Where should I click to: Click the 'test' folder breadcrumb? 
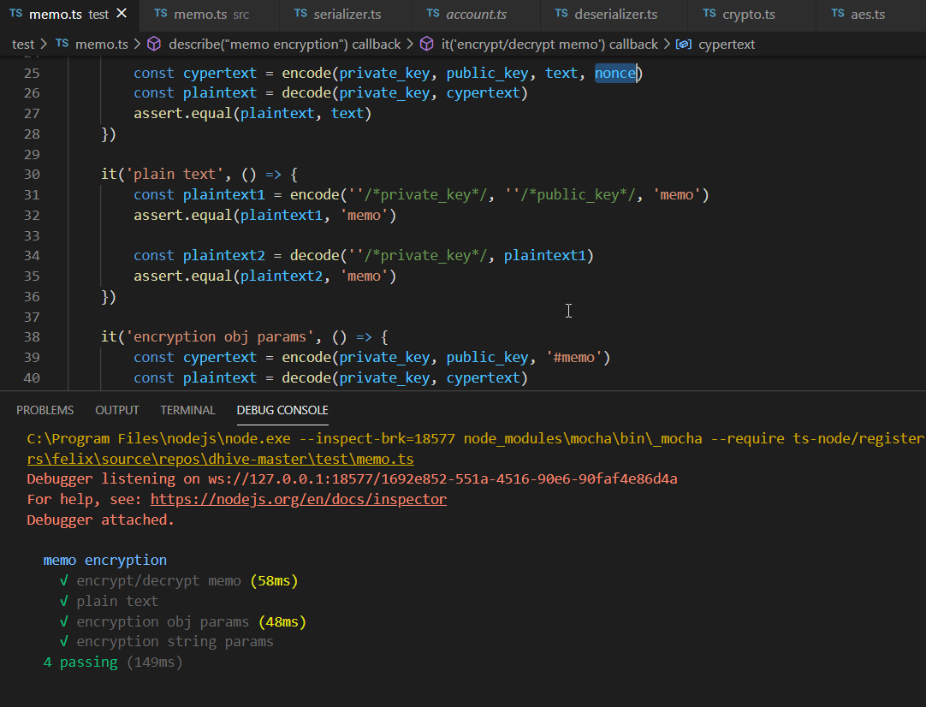click(23, 45)
